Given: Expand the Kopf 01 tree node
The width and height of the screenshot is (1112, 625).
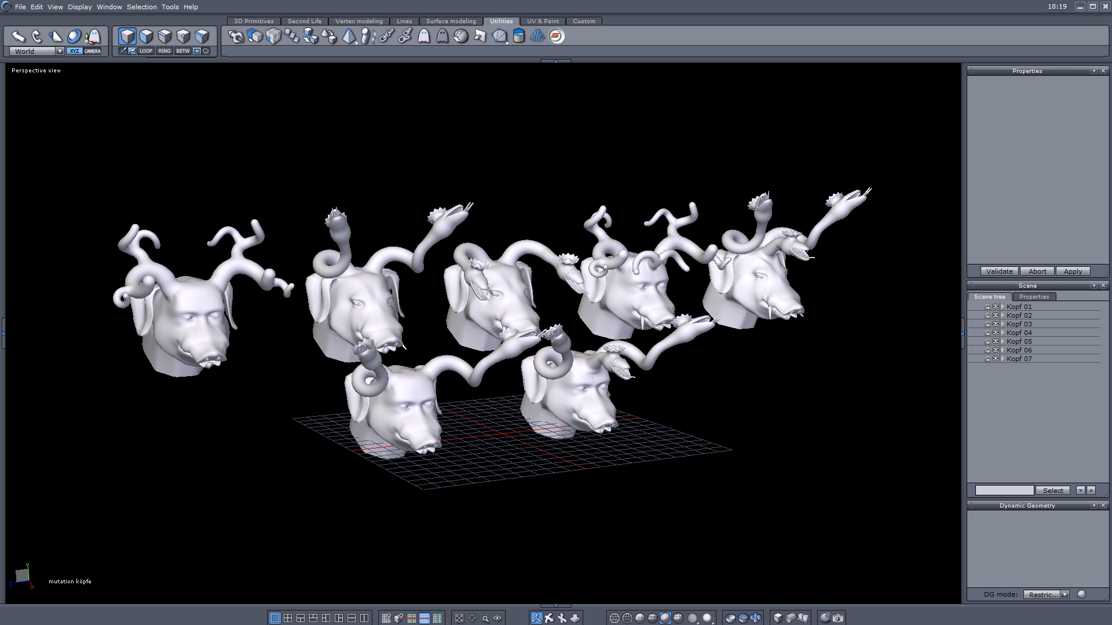Looking at the screenshot, I should click(x=1003, y=307).
